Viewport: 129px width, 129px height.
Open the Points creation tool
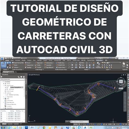(x=15, y=65)
